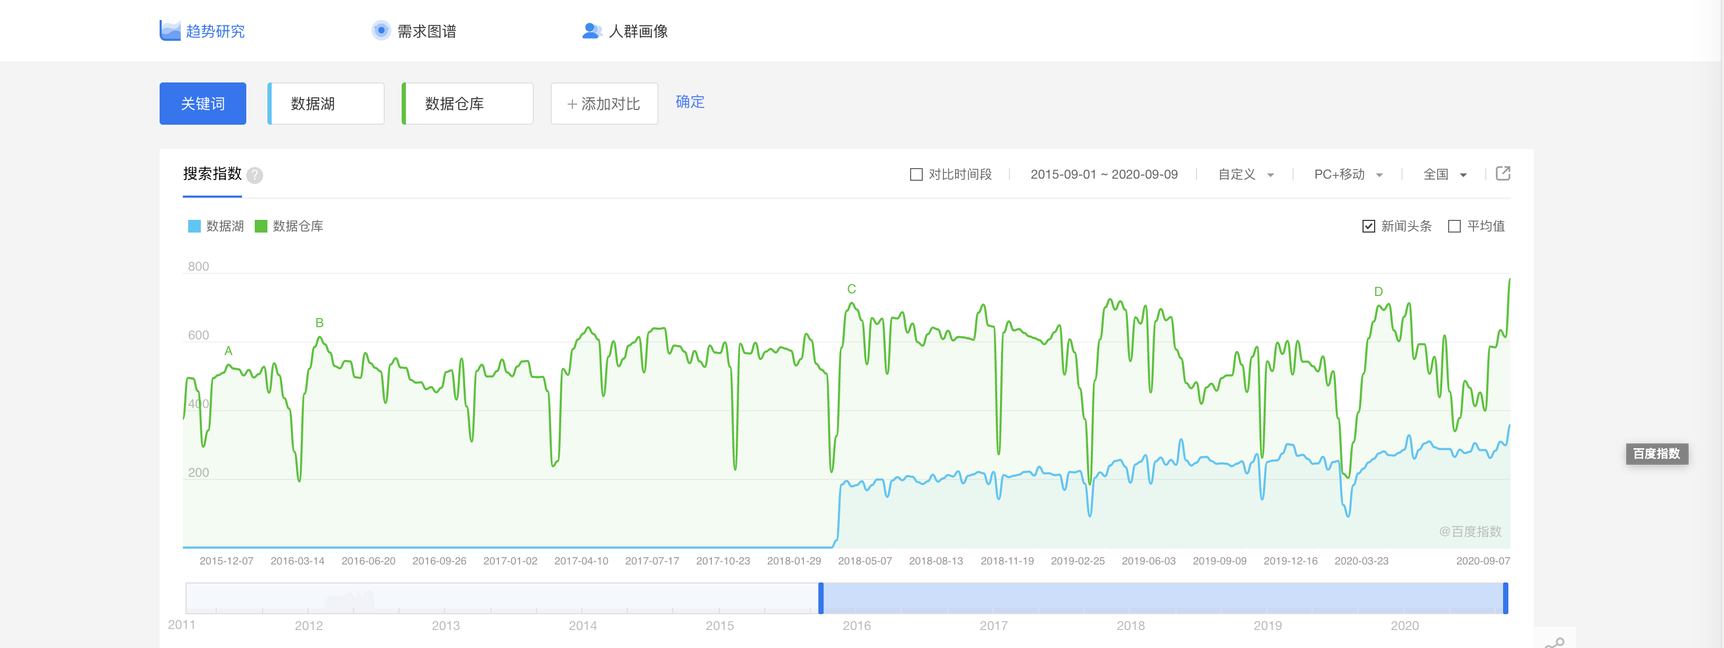
Task: Click the 趋势研究 trend chart icon
Action: (170, 31)
